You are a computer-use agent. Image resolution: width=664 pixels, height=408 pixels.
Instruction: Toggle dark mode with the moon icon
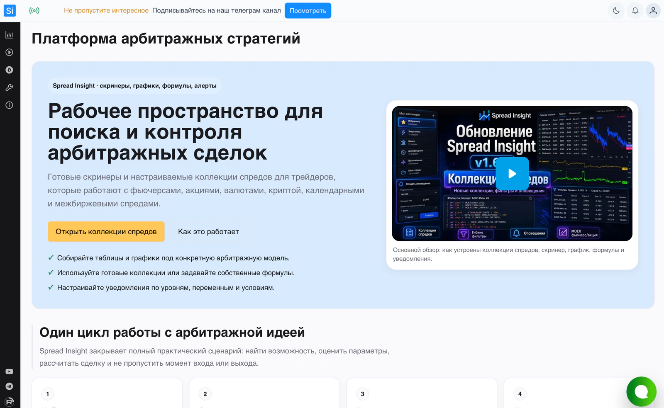click(x=616, y=11)
